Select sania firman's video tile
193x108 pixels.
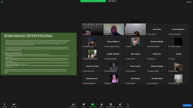click(114, 29)
